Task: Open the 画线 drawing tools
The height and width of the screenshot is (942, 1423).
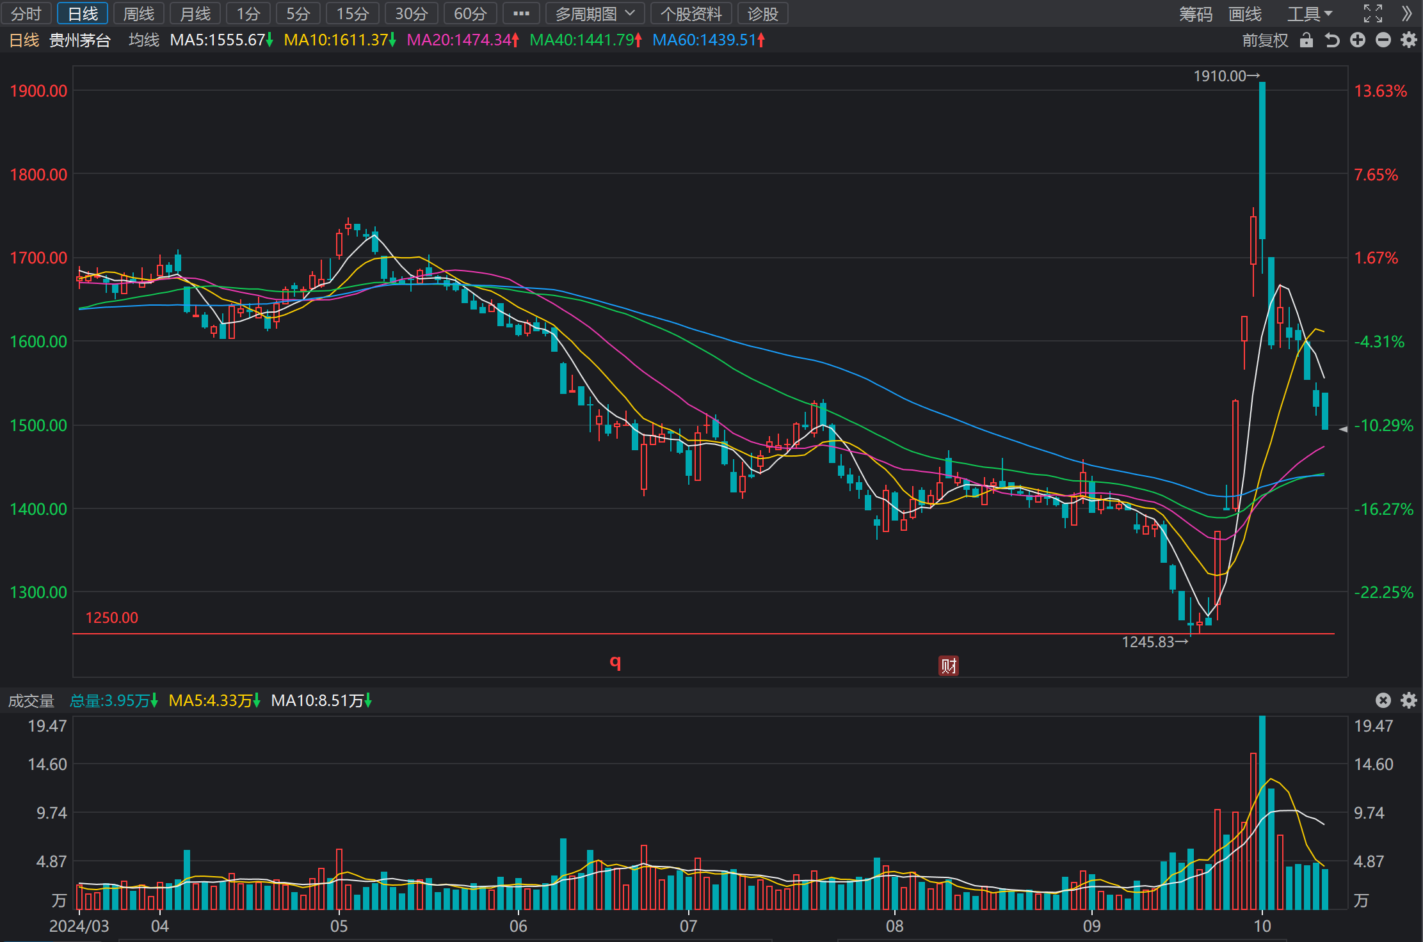Action: click(x=1245, y=13)
